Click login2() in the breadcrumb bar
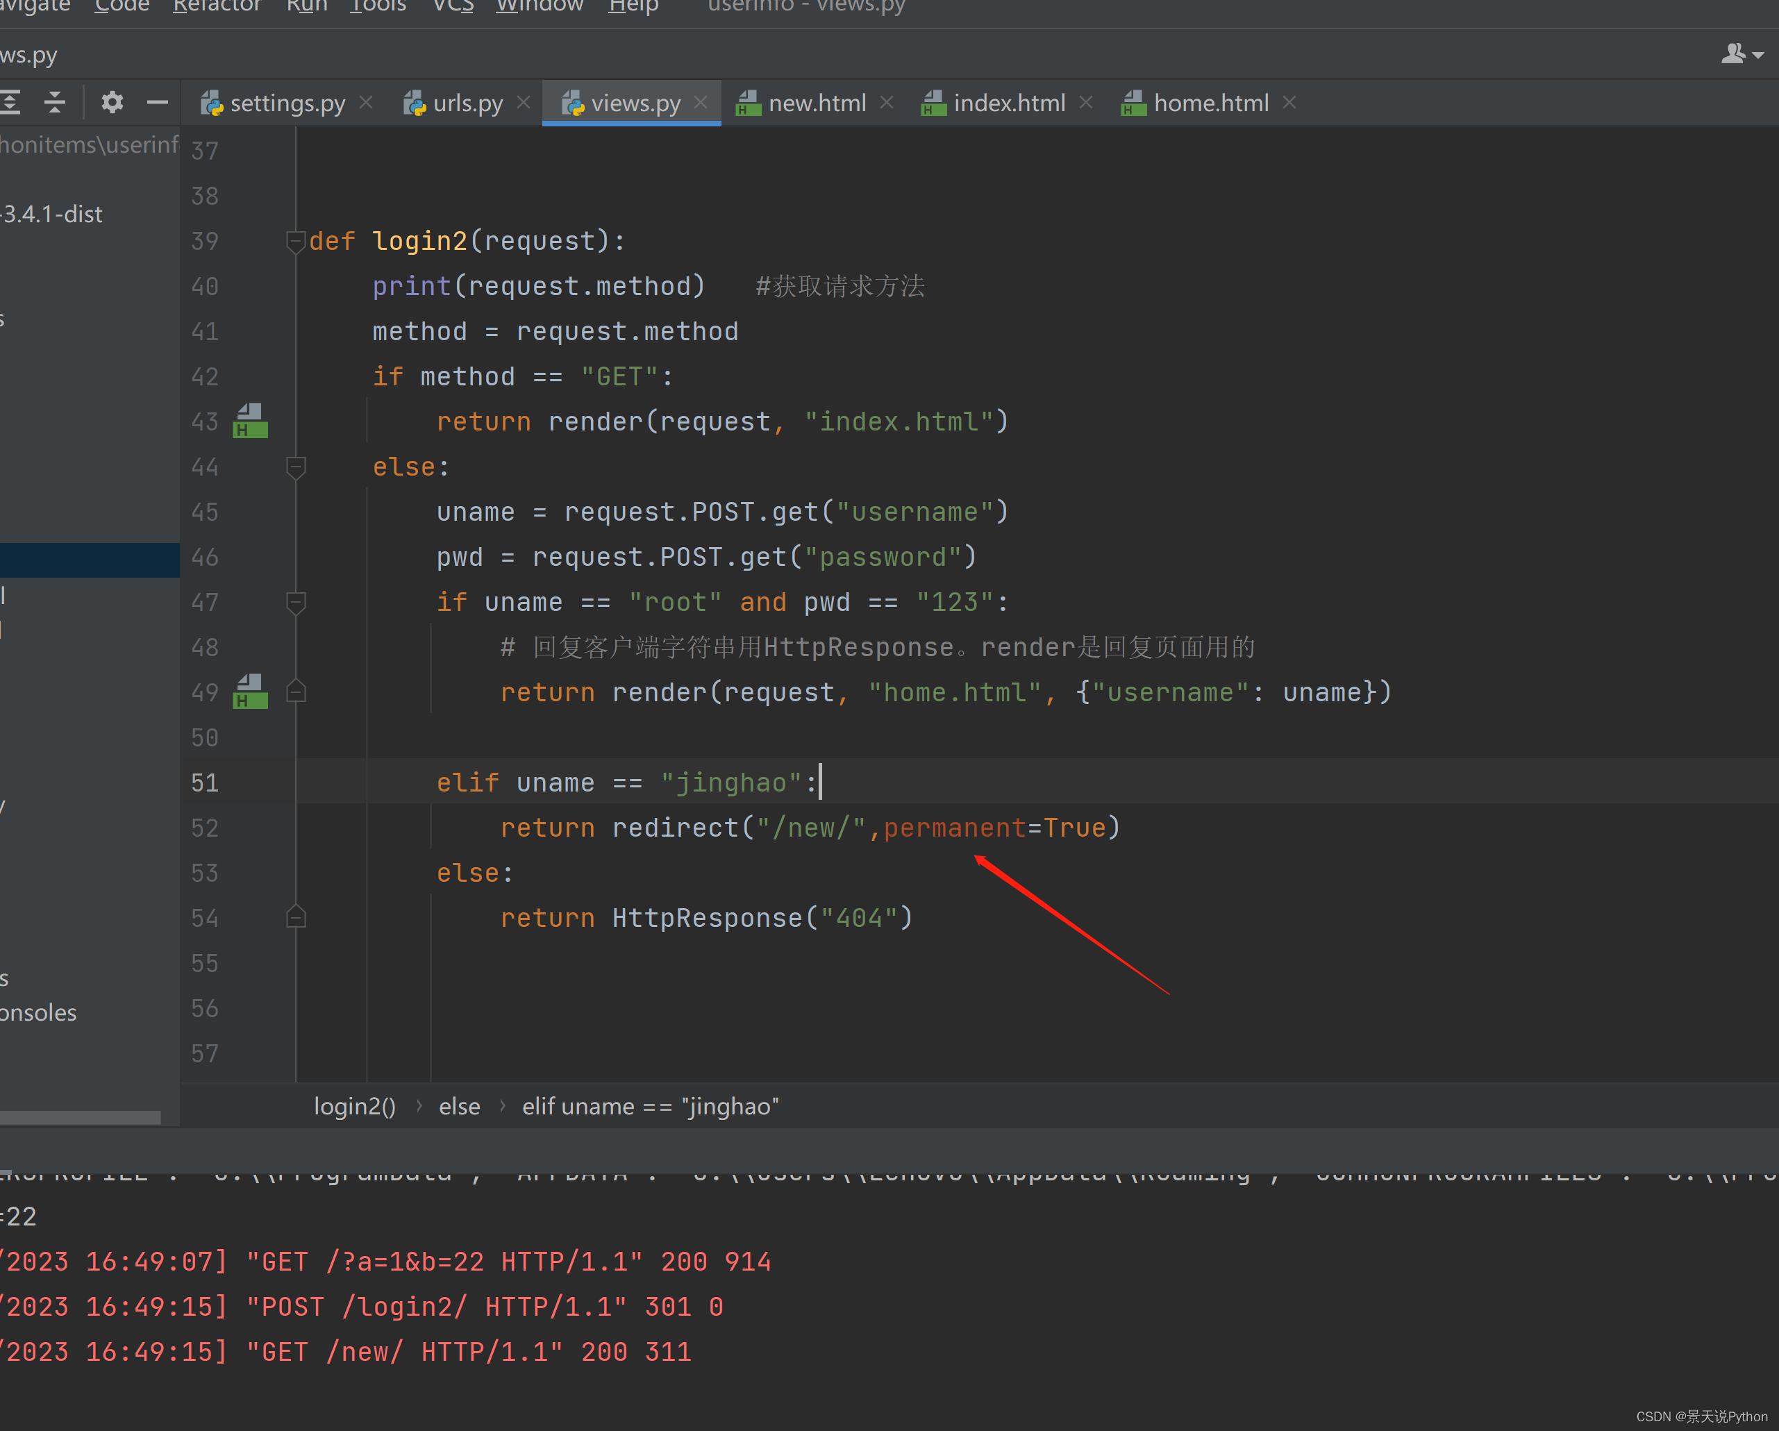This screenshot has height=1431, width=1779. tap(355, 1106)
